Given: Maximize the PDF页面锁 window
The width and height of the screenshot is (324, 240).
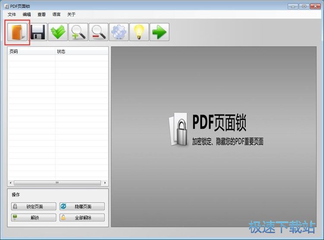Looking at the screenshot, I should (x=304, y=6).
